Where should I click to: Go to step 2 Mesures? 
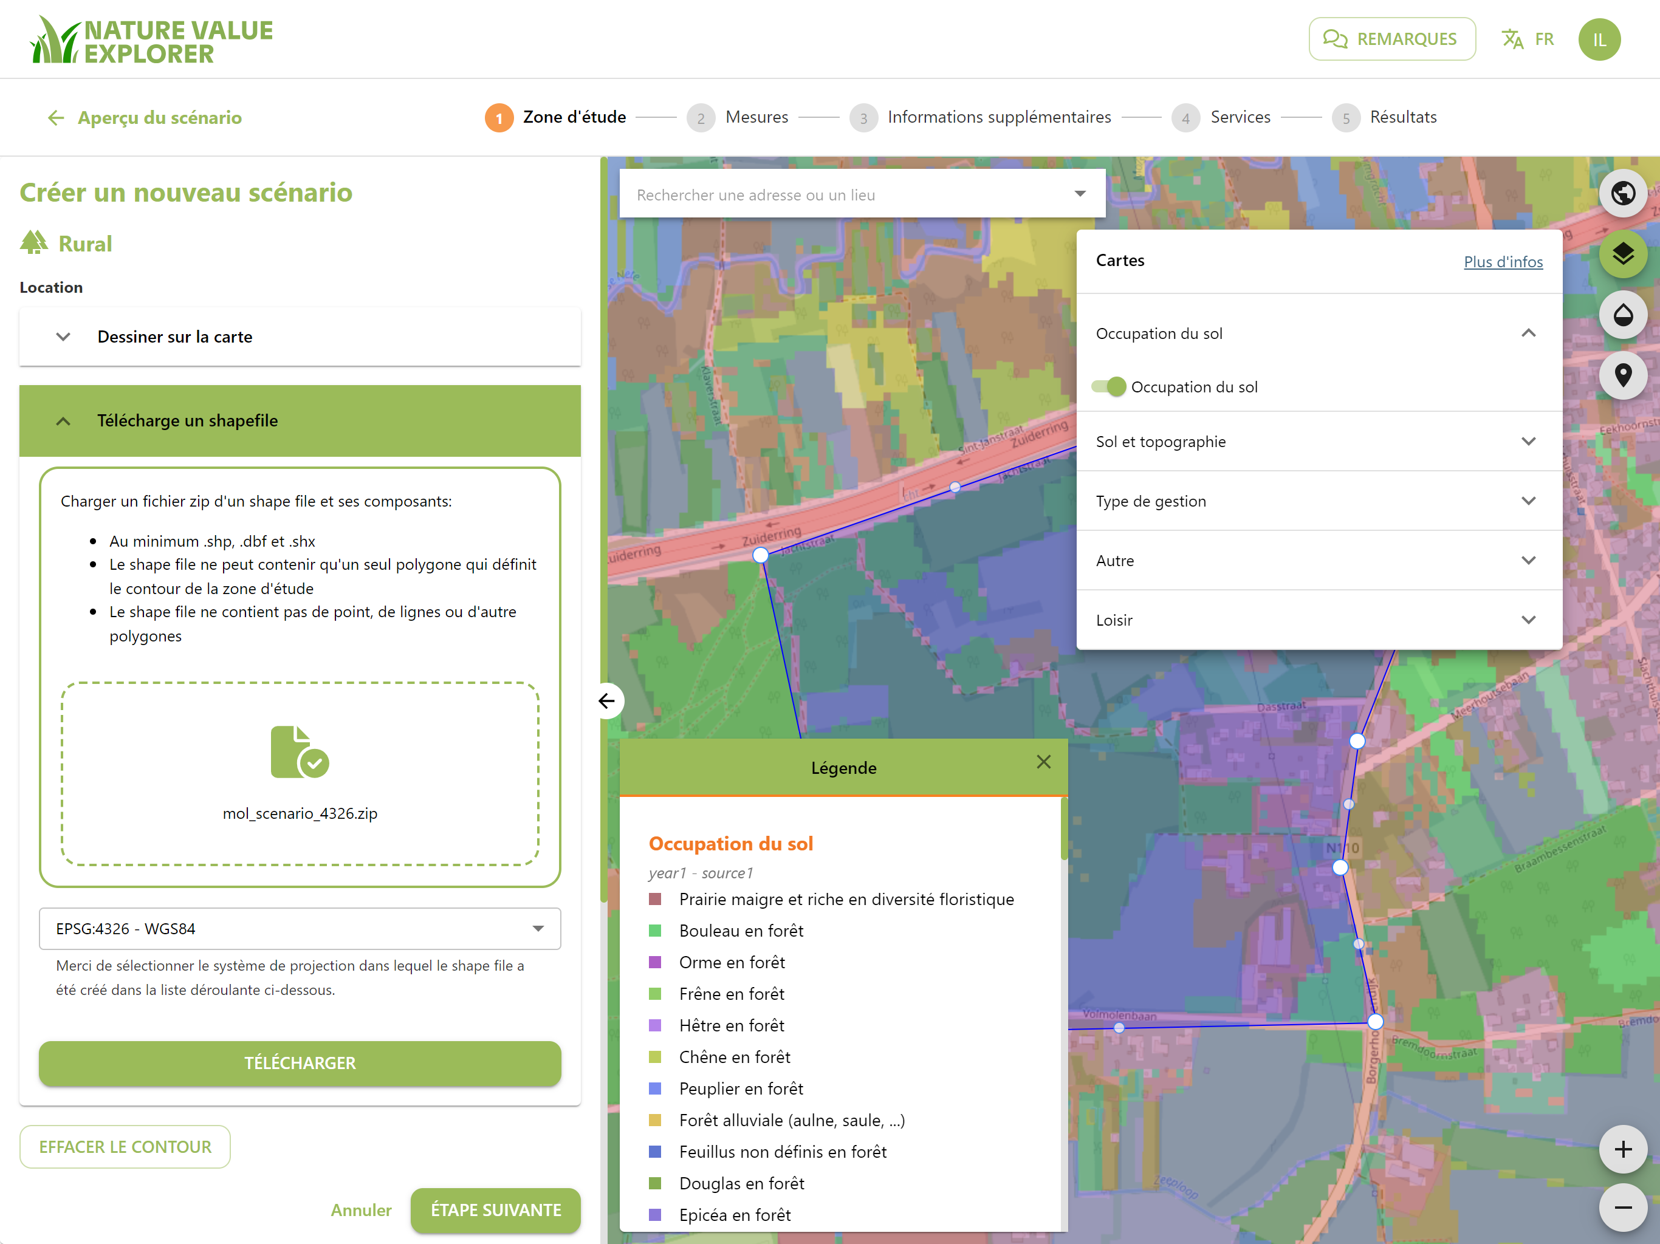[738, 118]
